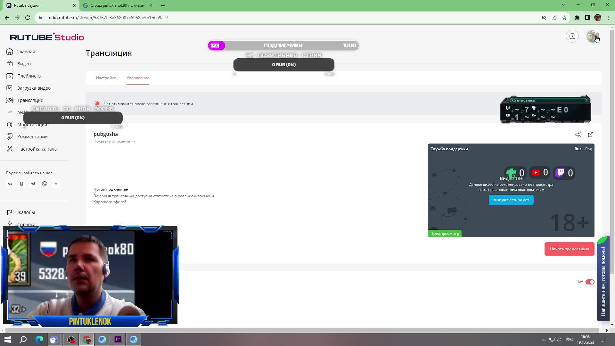Toggle the Чат switch off
Screen dimensions: 615x346
point(590,282)
